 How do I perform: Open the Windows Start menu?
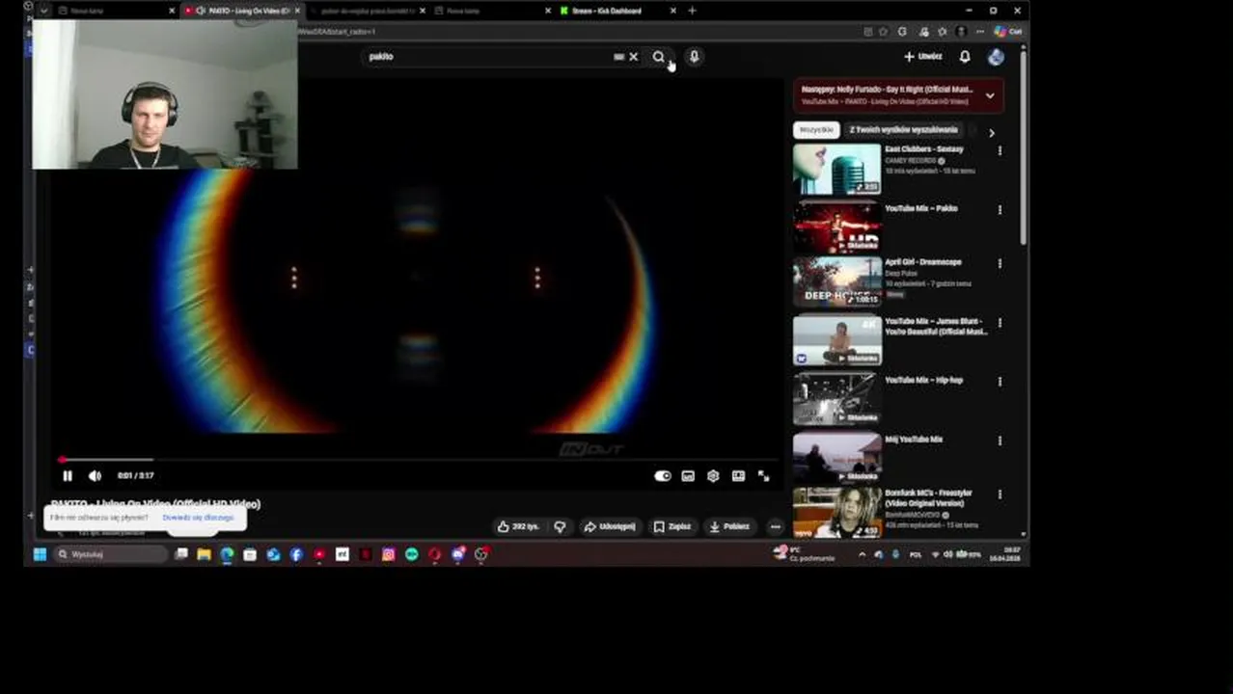40,554
